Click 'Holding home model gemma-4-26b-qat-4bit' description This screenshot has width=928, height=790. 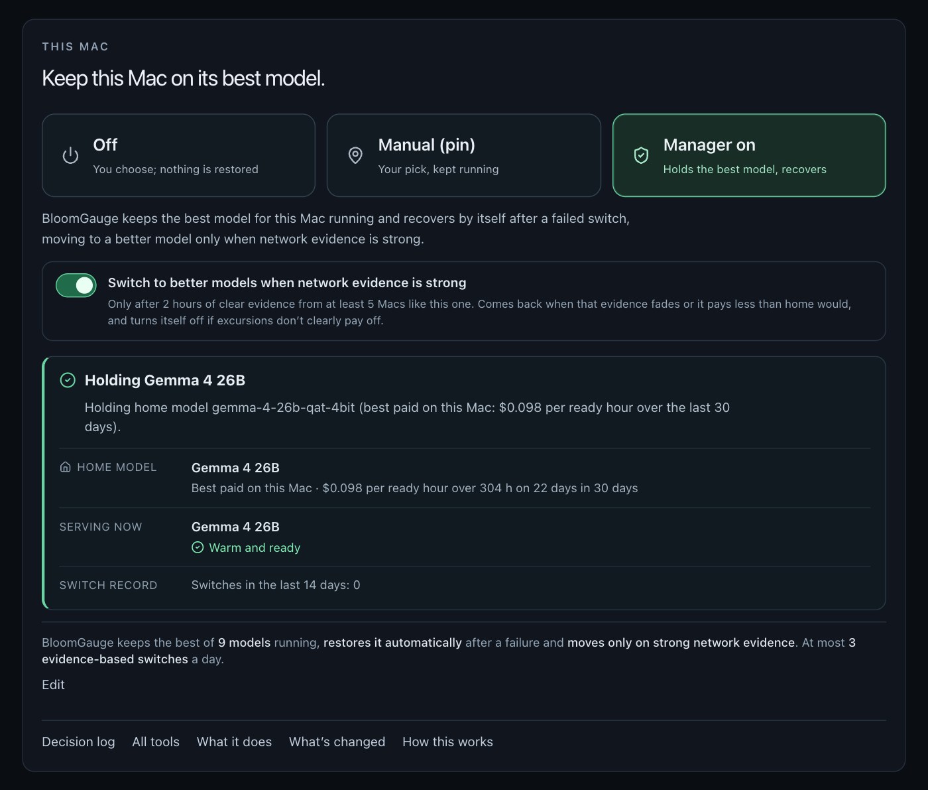[407, 417]
